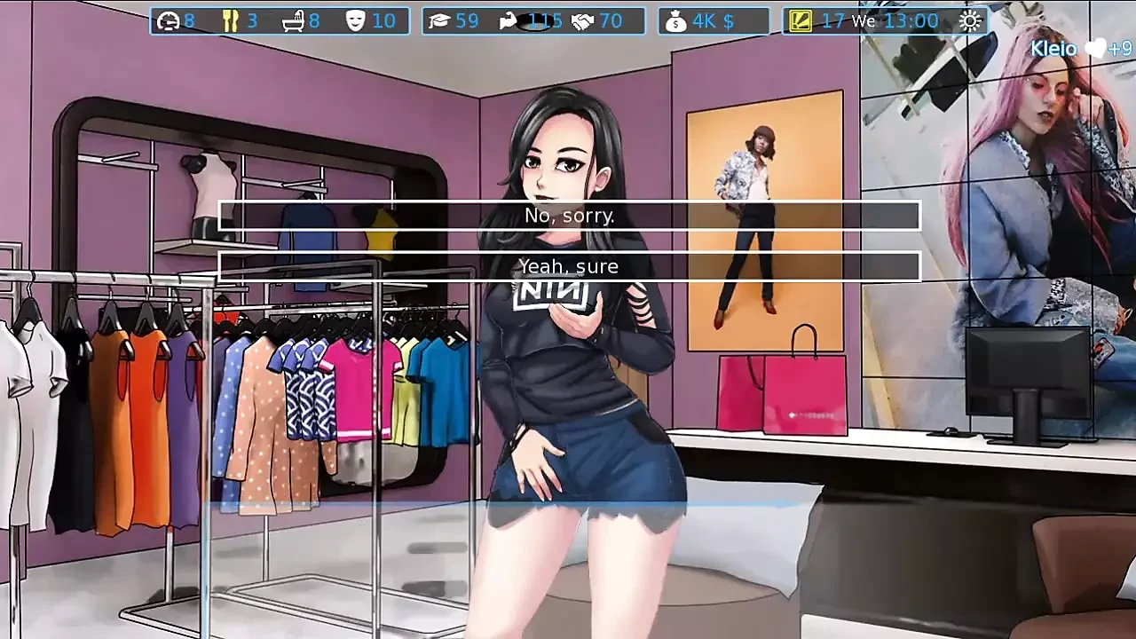
Task: Click the sun daytime icon
Action: 970,20
